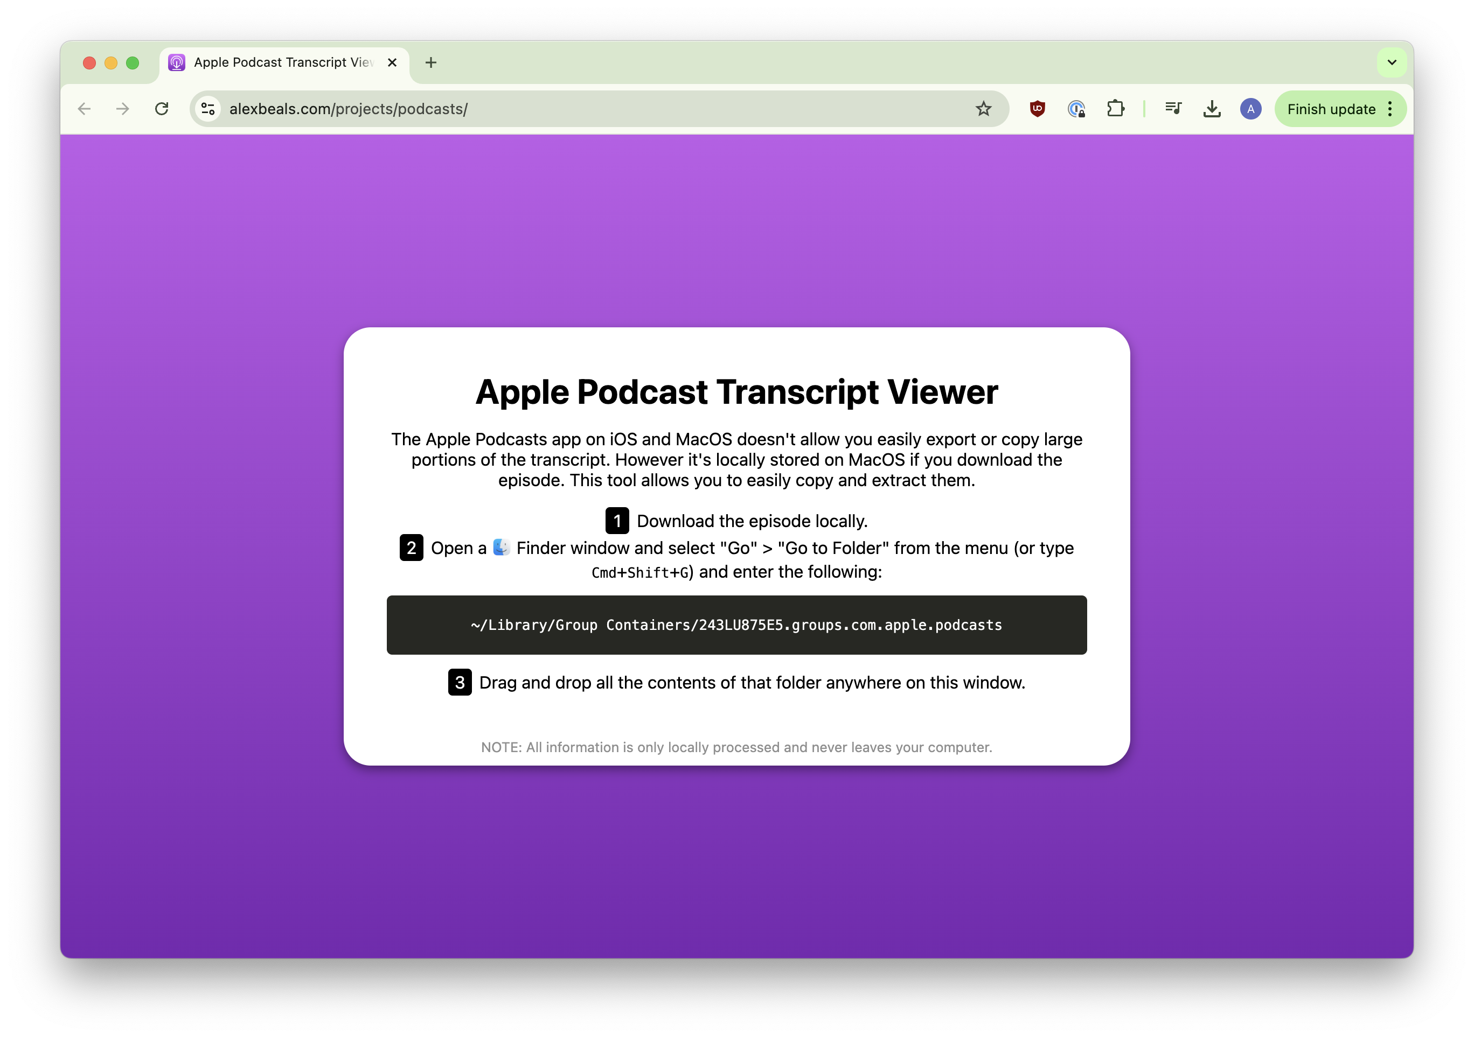
Task: Click the Finder emoji icon in step 2
Action: click(x=502, y=547)
